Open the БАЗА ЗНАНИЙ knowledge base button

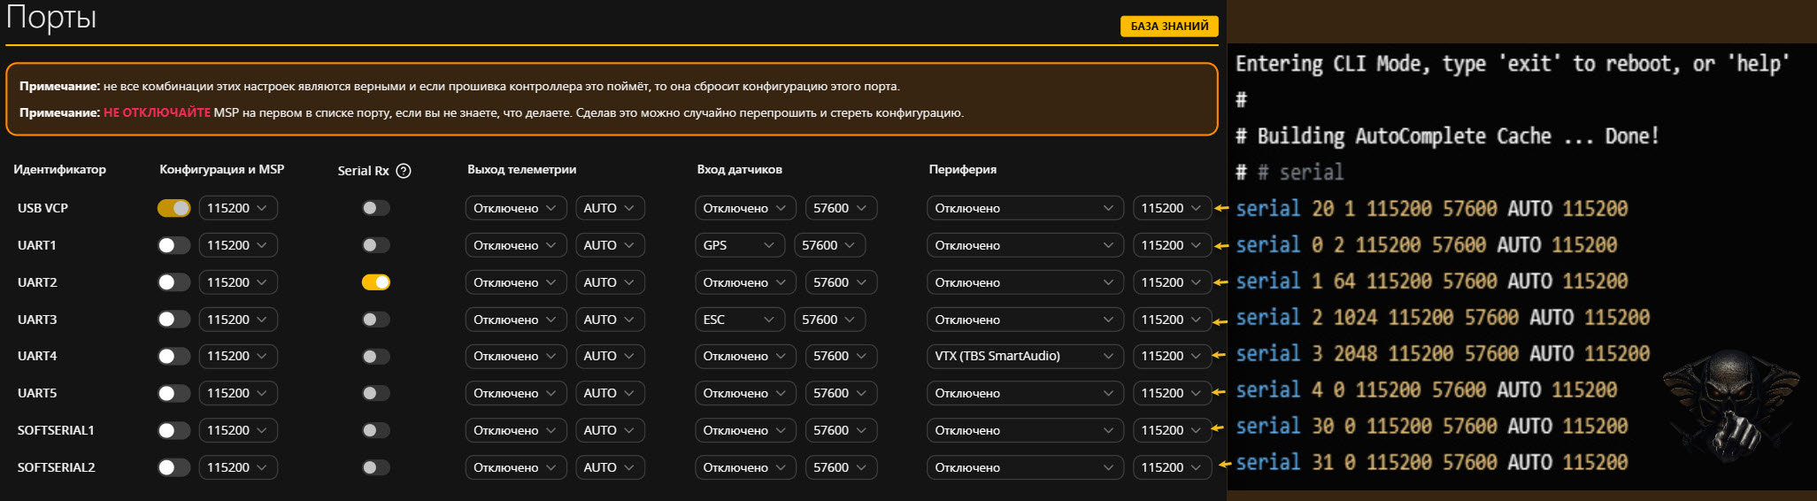coord(1169,27)
